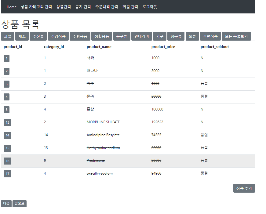Open product id 5 badge

(7, 110)
